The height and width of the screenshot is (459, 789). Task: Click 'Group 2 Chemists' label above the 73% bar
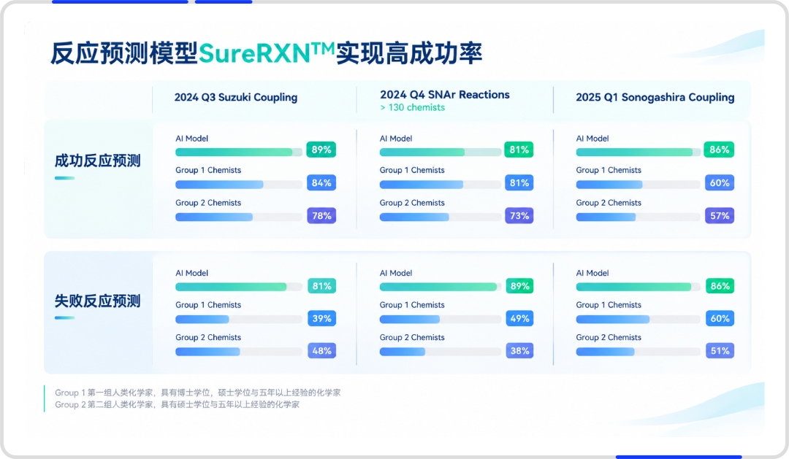(412, 203)
